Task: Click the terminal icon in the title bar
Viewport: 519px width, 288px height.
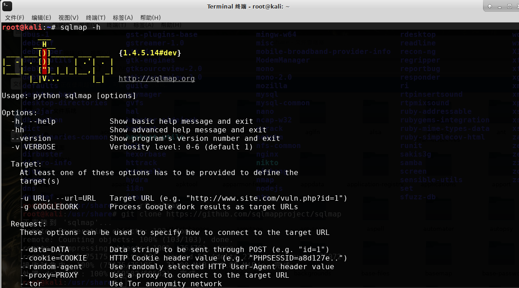Action: pyautogui.click(x=6, y=6)
